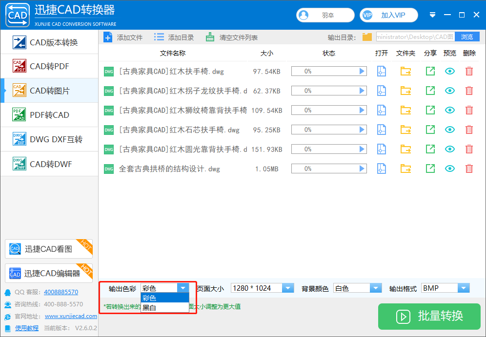Viewport: 486px width, 337px height.
Task: Toggle preview eye for 红木扶手椅.dwg
Action: click(x=450, y=71)
